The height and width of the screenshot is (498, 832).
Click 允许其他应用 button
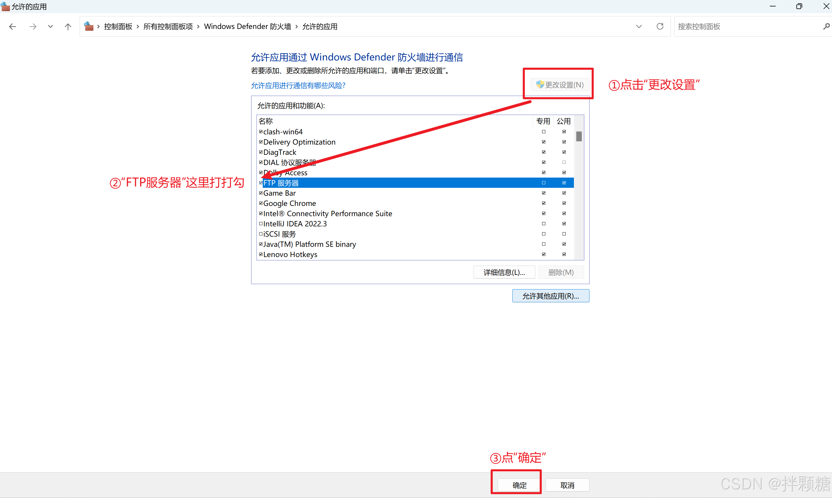click(x=550, y=296)
